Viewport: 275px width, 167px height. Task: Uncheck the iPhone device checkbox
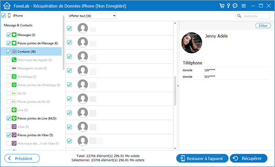point(4,16)
